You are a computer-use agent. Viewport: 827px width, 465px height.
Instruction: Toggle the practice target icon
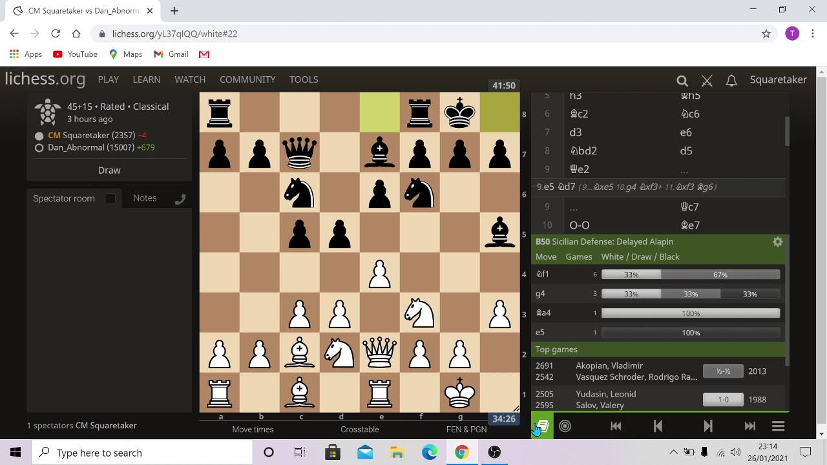pos(565,426)
